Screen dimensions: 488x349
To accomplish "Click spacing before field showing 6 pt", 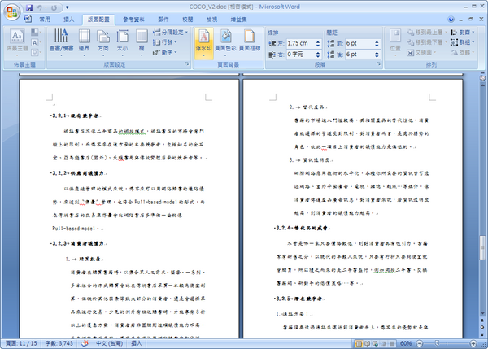I will point(359,43).
